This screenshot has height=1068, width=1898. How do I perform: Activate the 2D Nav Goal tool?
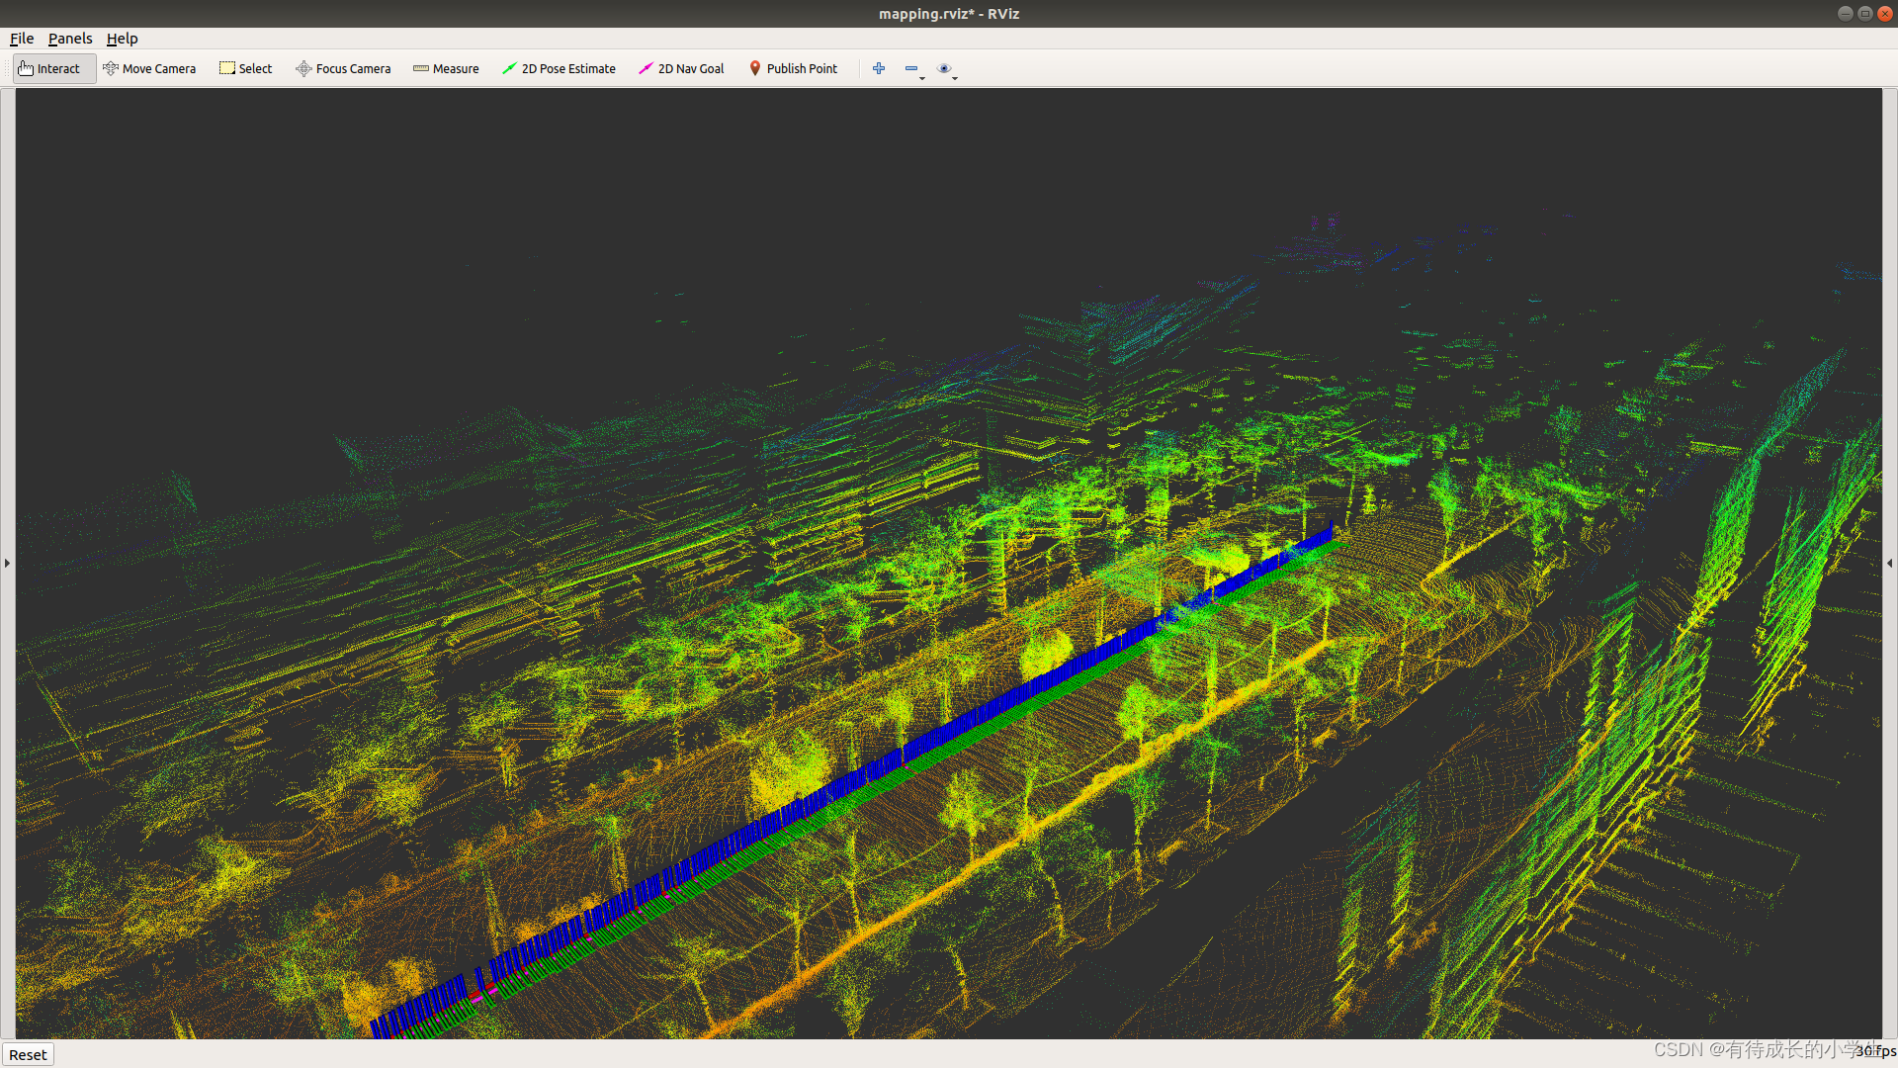[x=681, y=68]
